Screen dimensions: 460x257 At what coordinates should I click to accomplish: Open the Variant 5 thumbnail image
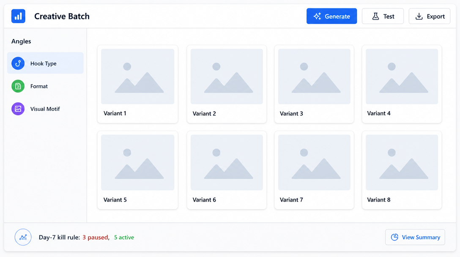[137, 163]
